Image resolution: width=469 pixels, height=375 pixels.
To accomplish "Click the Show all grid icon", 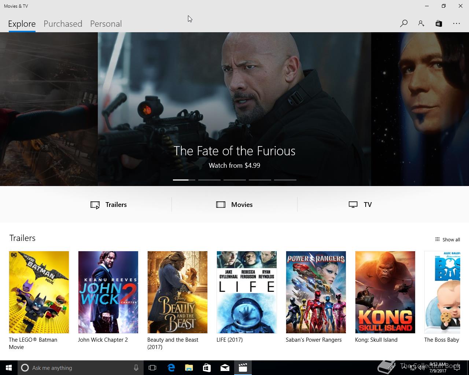I will 437,239.
